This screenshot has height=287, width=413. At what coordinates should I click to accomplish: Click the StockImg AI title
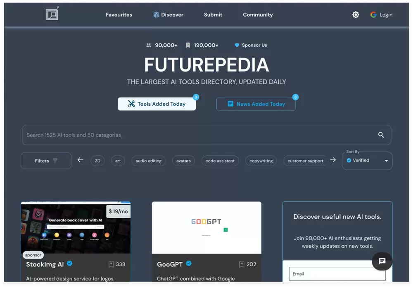tap(45, 264)
